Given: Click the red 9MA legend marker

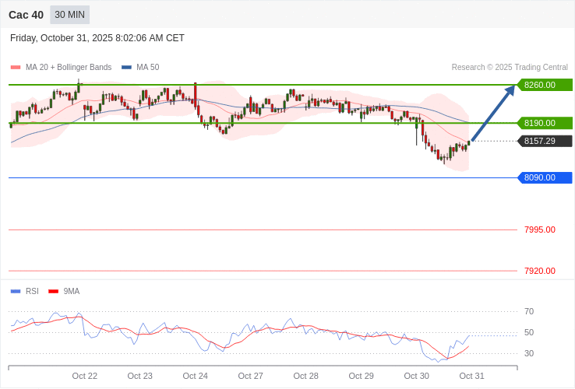Looking at the screenshot, I should (x=54, y=292).
